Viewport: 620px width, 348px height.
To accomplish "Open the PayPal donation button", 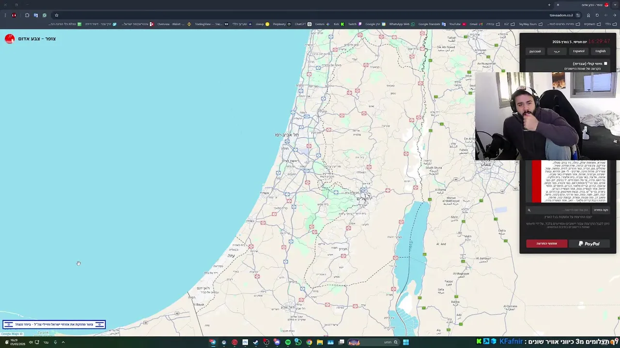I will pyautogui.click(x=589, y=244).
